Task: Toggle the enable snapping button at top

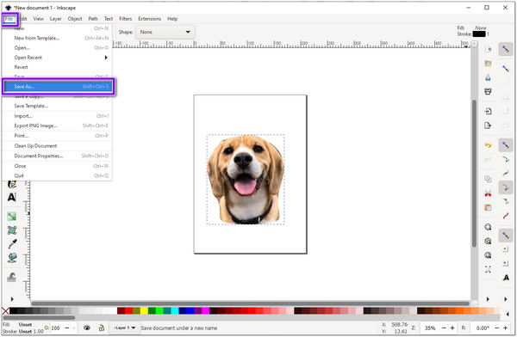Action: coord(506,49)
